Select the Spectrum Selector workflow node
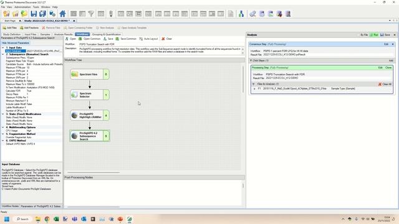Viewport: 399px width, 224px height. tap(90, 95)
